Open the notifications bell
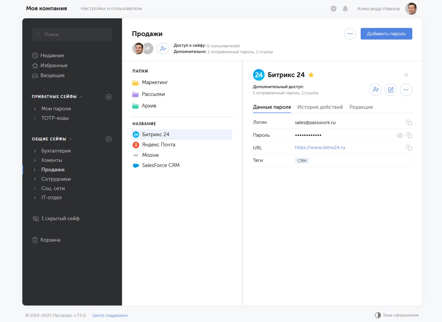This screenshot has height=322, width=442. [x=345, y=9]
